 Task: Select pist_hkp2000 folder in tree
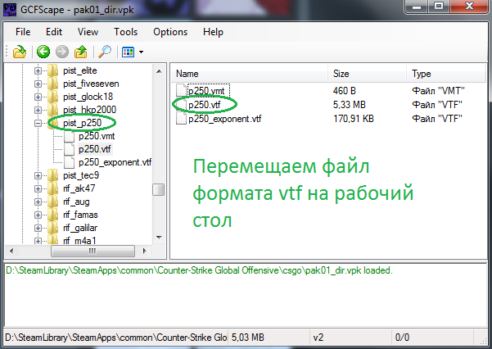click(89, 110)
